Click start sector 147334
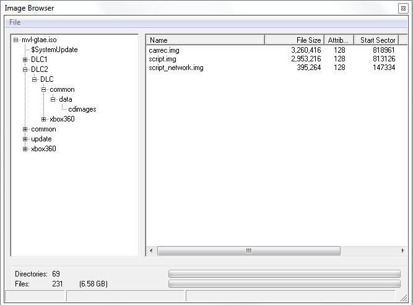Screen dimensions: 413x305 pyautogui.click(x=384, y=68)
